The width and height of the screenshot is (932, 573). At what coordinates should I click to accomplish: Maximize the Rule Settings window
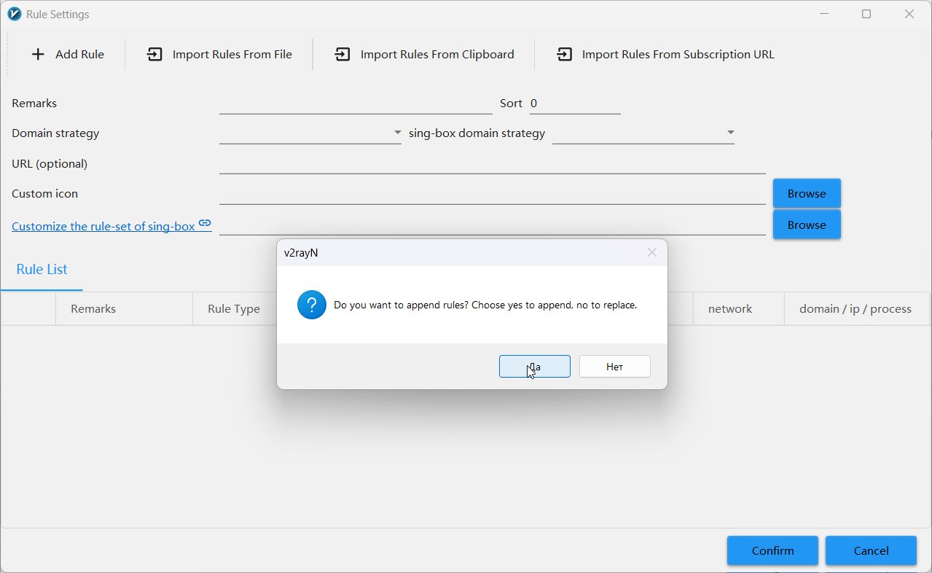[866, 14]
